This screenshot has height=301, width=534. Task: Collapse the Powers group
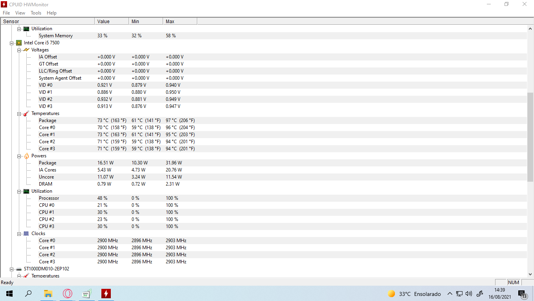point(19,156)
